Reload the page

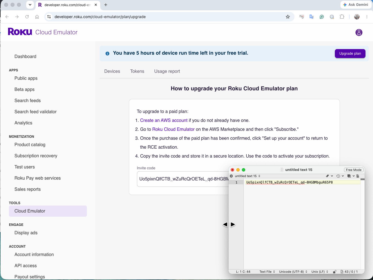pyautogui.click(x=27, y=17)
